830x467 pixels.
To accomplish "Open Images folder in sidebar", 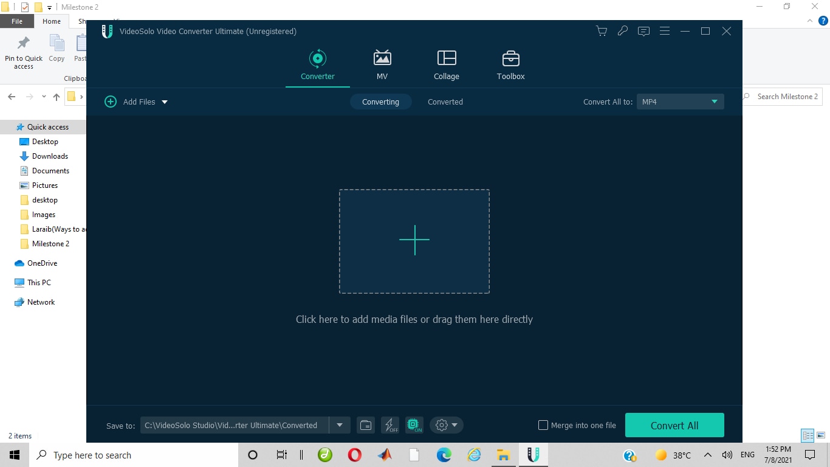I will tap(38, 215).
